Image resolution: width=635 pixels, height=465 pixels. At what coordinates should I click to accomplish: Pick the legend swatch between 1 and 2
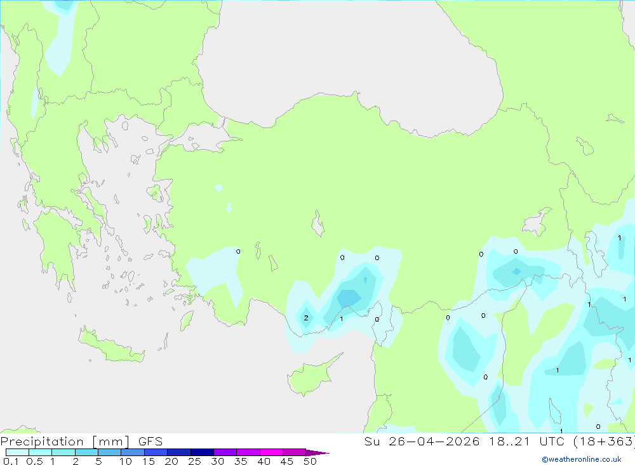[x=63, y=452]
